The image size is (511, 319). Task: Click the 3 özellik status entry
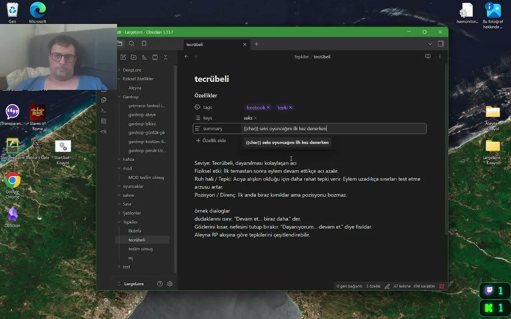tap(373, 287)
